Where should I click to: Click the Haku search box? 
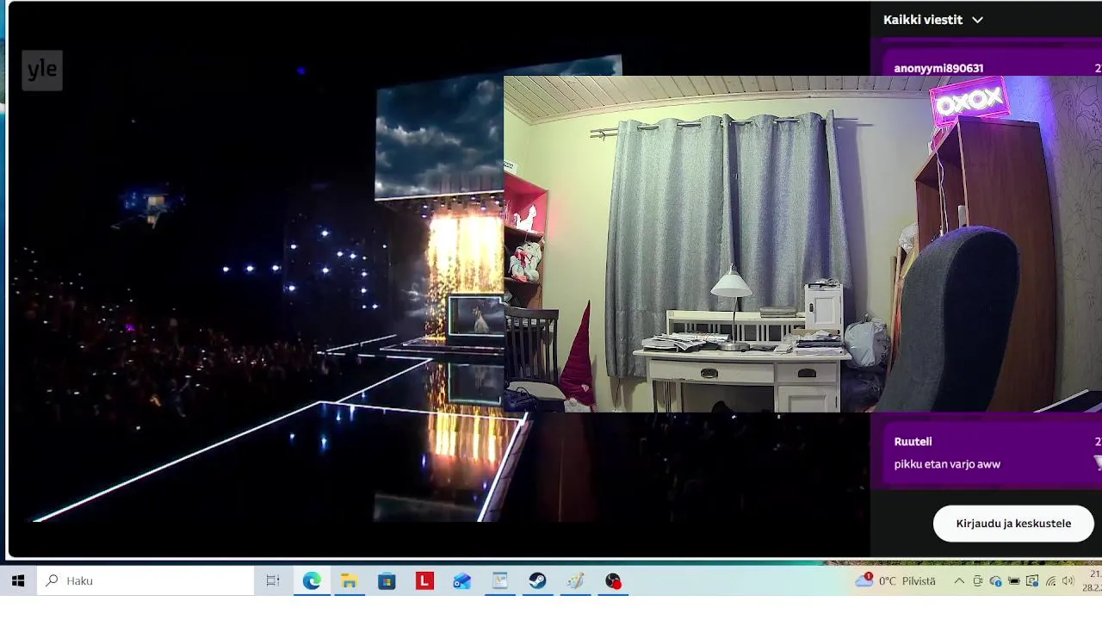coord(145,581)
